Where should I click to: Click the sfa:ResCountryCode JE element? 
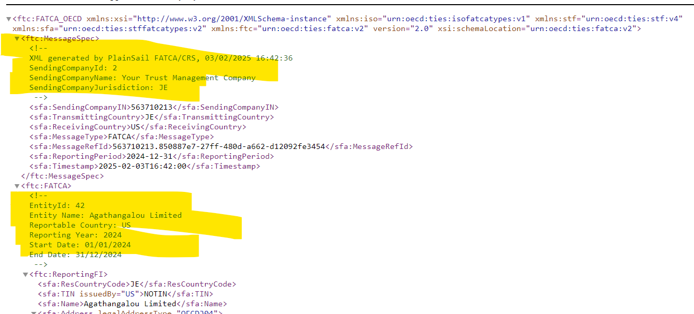[137, 284]
